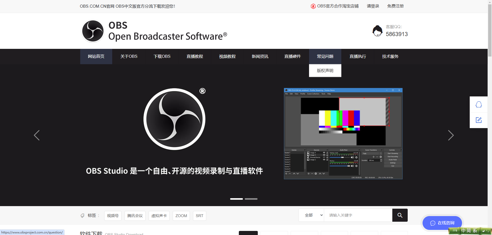Click the Open Broadcaster Software title text
This screenshot has width=492, height=235.
click(x=168, y=37)
